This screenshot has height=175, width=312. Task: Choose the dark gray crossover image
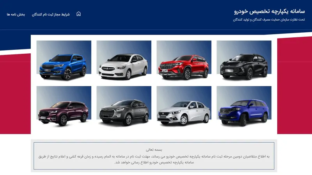[124, 106]
